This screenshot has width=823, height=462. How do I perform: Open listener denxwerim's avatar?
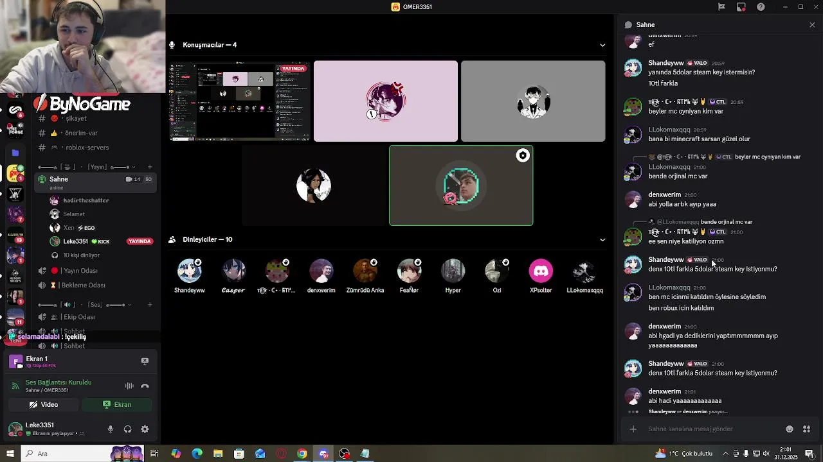[321, 271]
